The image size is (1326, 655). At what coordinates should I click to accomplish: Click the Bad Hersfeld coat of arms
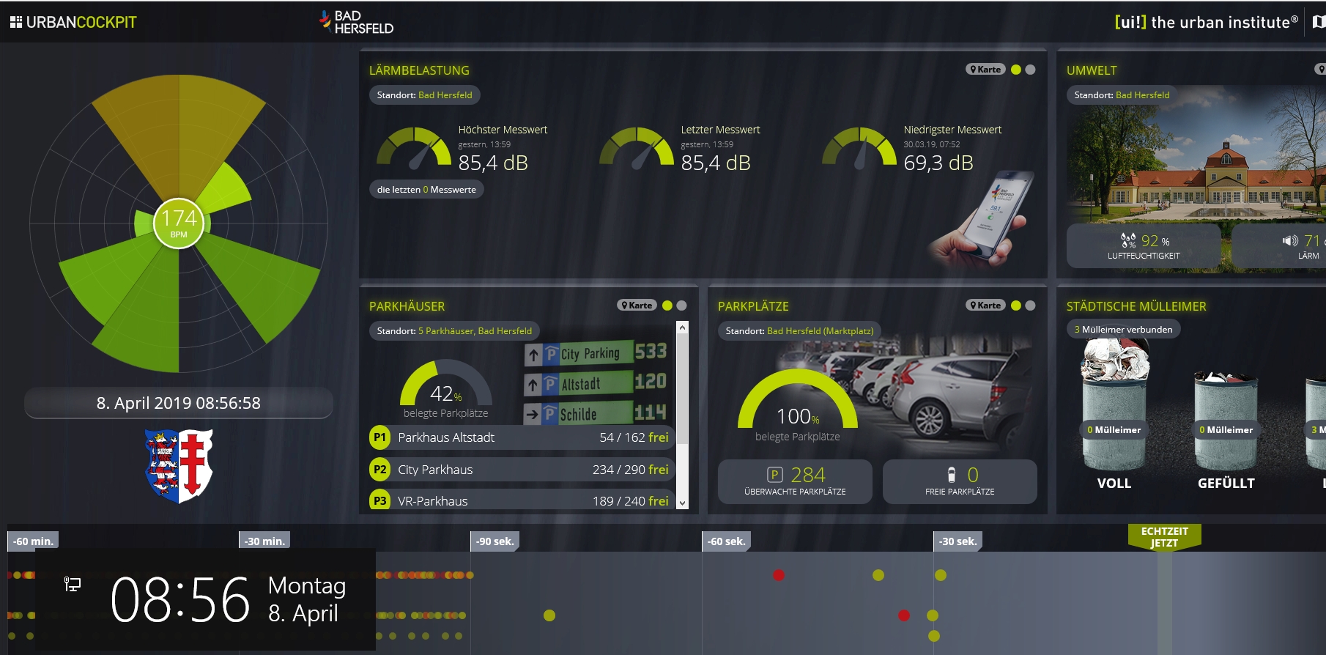pyautogui.click(x=179, y=465)
